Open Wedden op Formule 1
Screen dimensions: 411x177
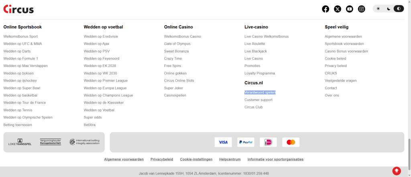point(21,59)
